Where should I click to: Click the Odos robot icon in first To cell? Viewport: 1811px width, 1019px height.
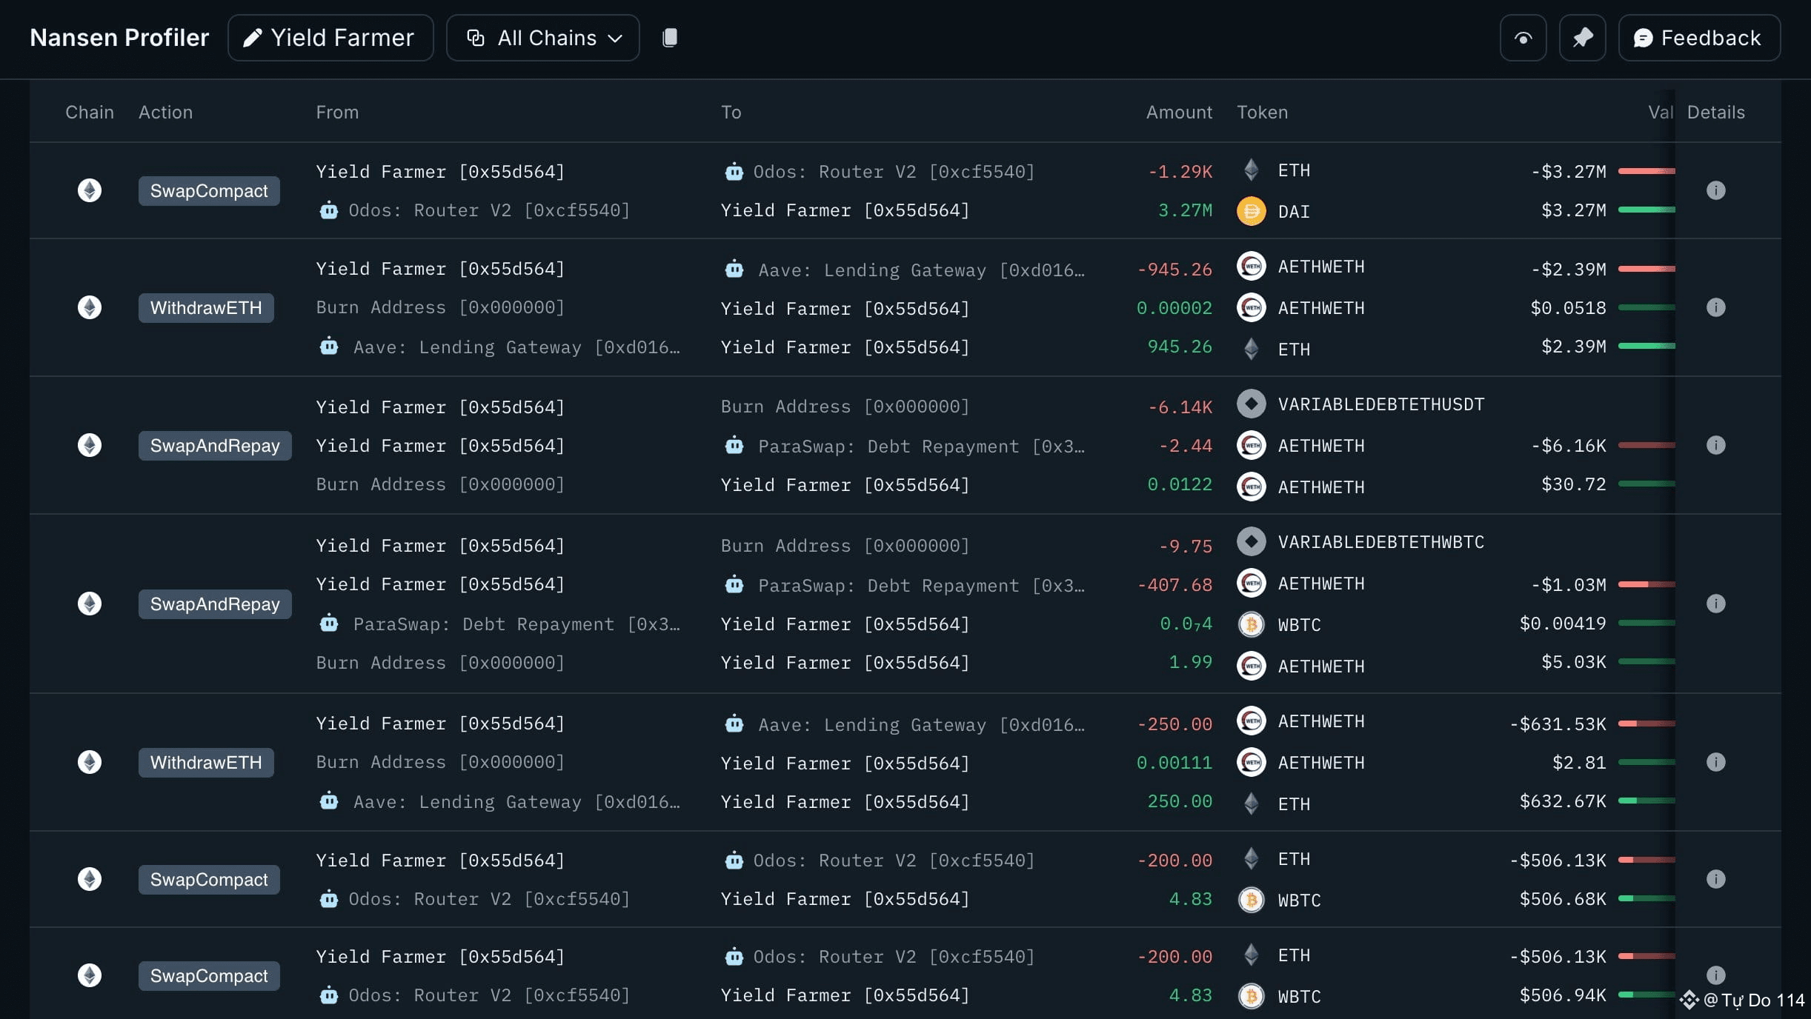[734, 172]
